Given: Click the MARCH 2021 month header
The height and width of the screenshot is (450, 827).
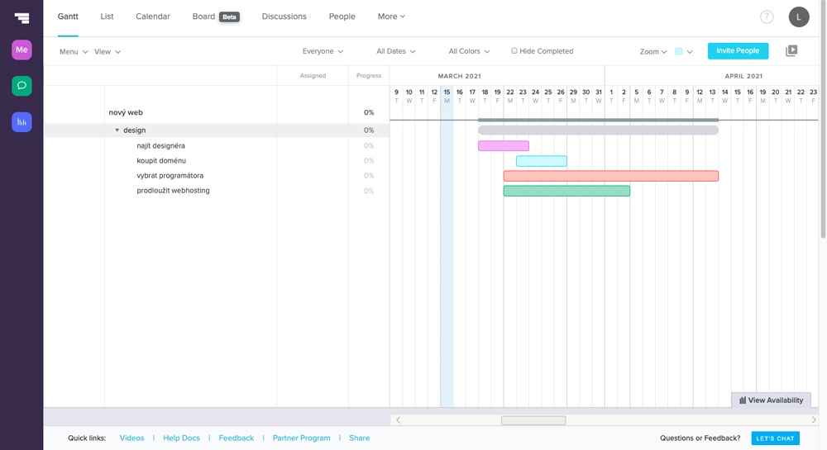Looking at the screenshot, I should click(459, 76).
